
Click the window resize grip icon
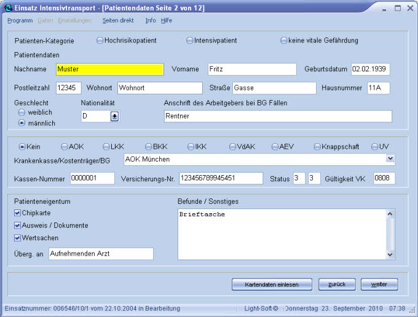[x=412, y=310]
